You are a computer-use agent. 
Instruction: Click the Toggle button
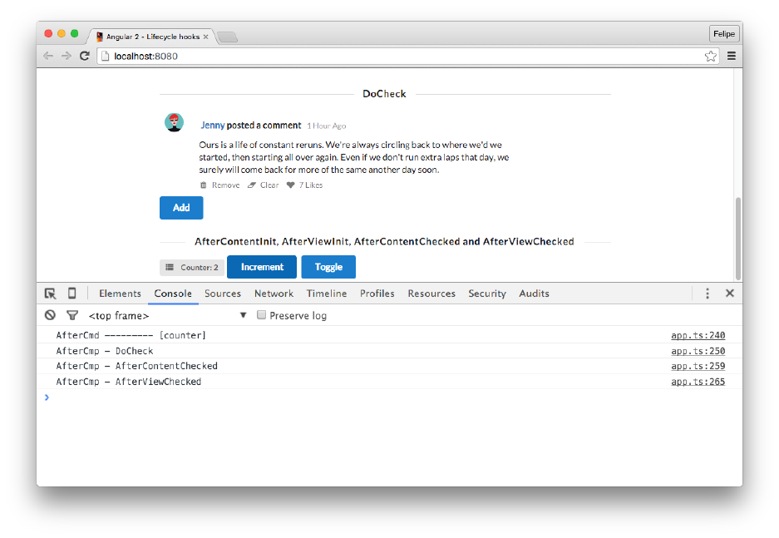pos(328,267)
